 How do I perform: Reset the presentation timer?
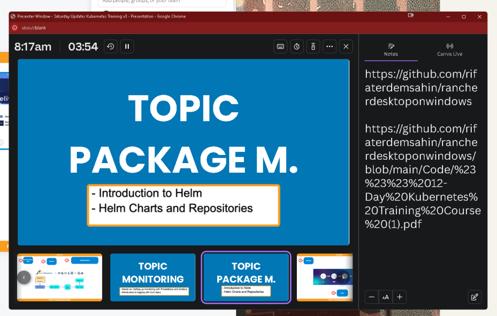[111, 47]
